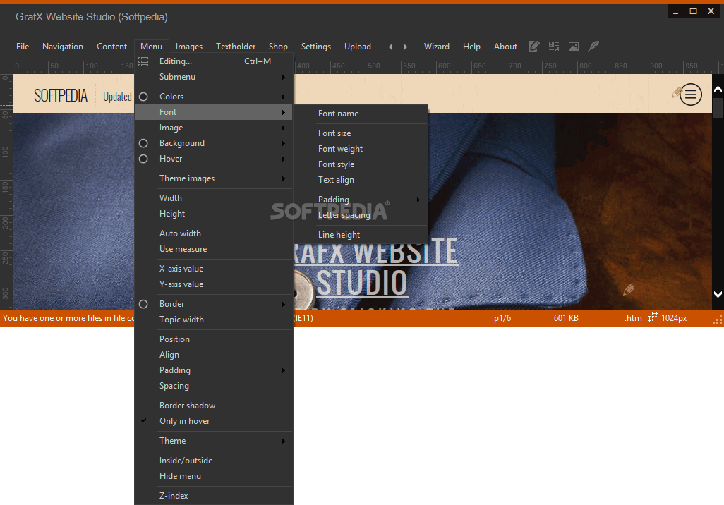
Task: Open the Help menu
Action: (x=471, y=46)
